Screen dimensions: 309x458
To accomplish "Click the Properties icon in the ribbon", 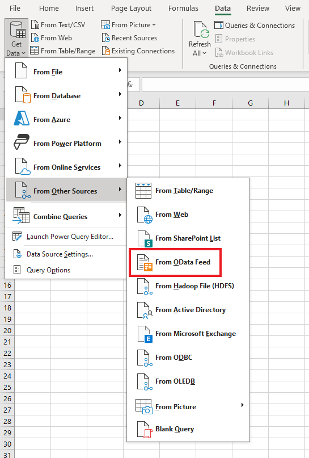I will [218, 39].
